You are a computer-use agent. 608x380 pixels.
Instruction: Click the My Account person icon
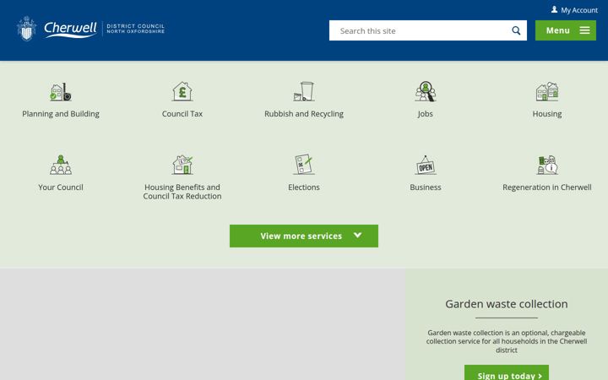tap(554, 9)
